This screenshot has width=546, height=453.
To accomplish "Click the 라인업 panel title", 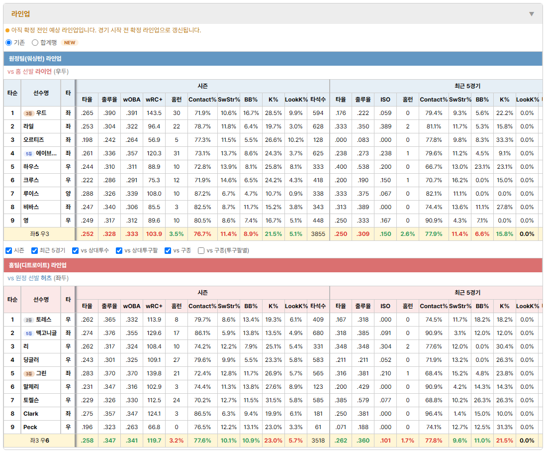I will click(x=20, y=14).
